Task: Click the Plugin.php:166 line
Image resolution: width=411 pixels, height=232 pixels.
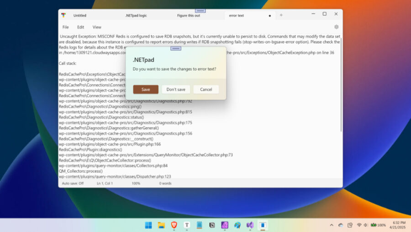Action: pyautogui.click(x=110, y=144)
